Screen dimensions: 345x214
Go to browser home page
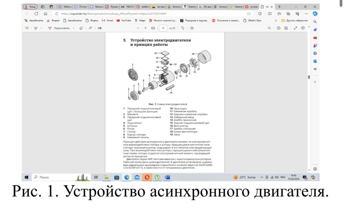tap(45, 14)
